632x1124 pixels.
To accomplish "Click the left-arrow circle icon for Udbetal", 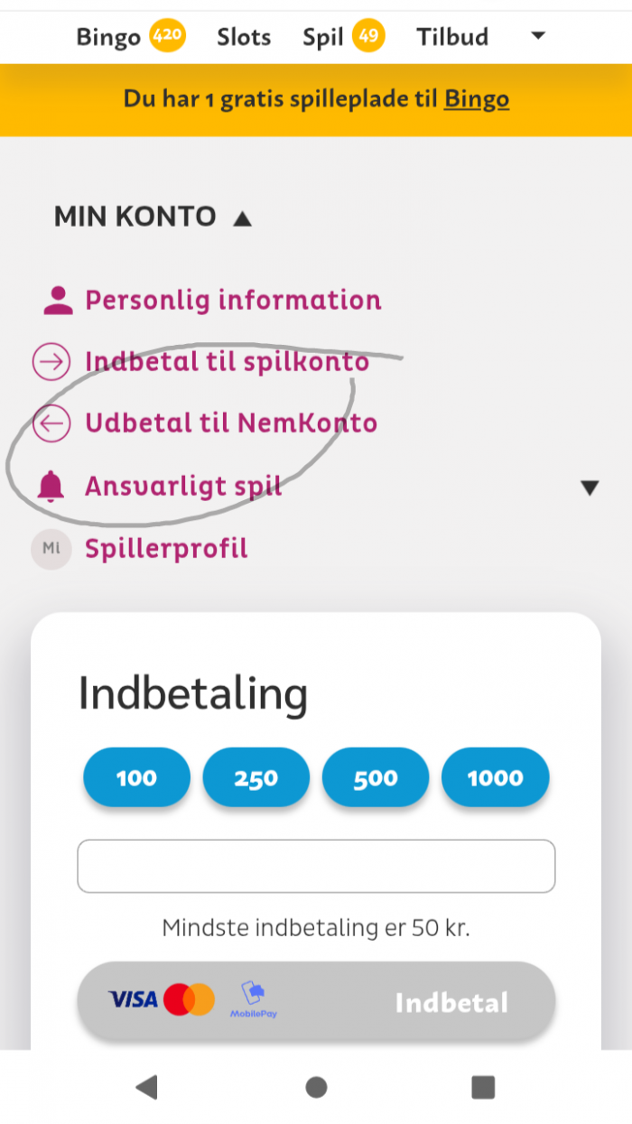I will 51,423.
